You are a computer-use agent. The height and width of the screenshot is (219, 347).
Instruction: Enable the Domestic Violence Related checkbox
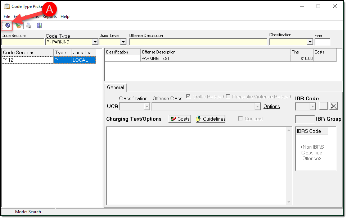(228, 97)
